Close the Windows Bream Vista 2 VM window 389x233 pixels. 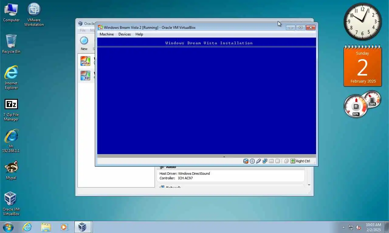pyautogui.click(x=310, y=27)
